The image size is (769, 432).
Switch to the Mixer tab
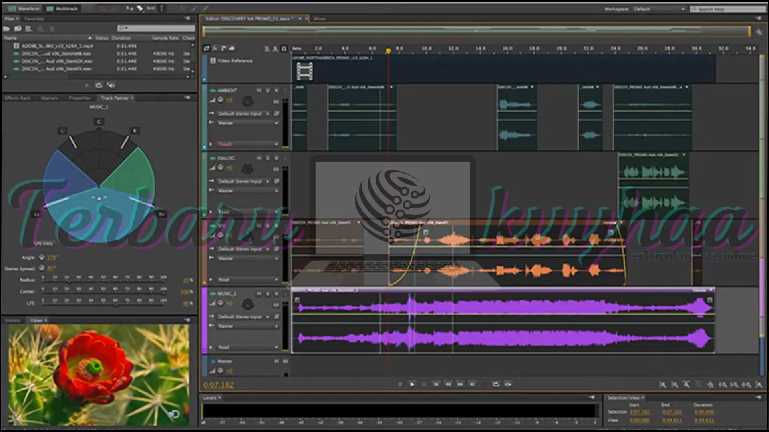320,19
